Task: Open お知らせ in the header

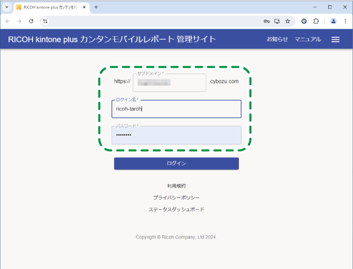Action: click(x=277, y=39)
